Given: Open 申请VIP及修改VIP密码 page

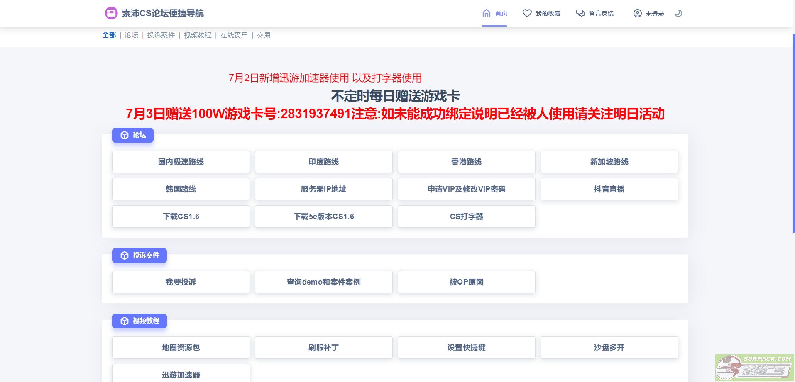Looking at the screenshot, I should pyautogui.click(x=466, y=189).
